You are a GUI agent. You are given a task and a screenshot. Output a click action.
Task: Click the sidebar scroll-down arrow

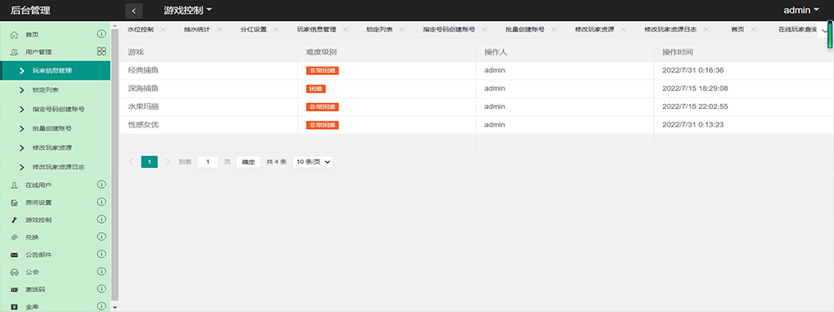[x=115, y=307]
